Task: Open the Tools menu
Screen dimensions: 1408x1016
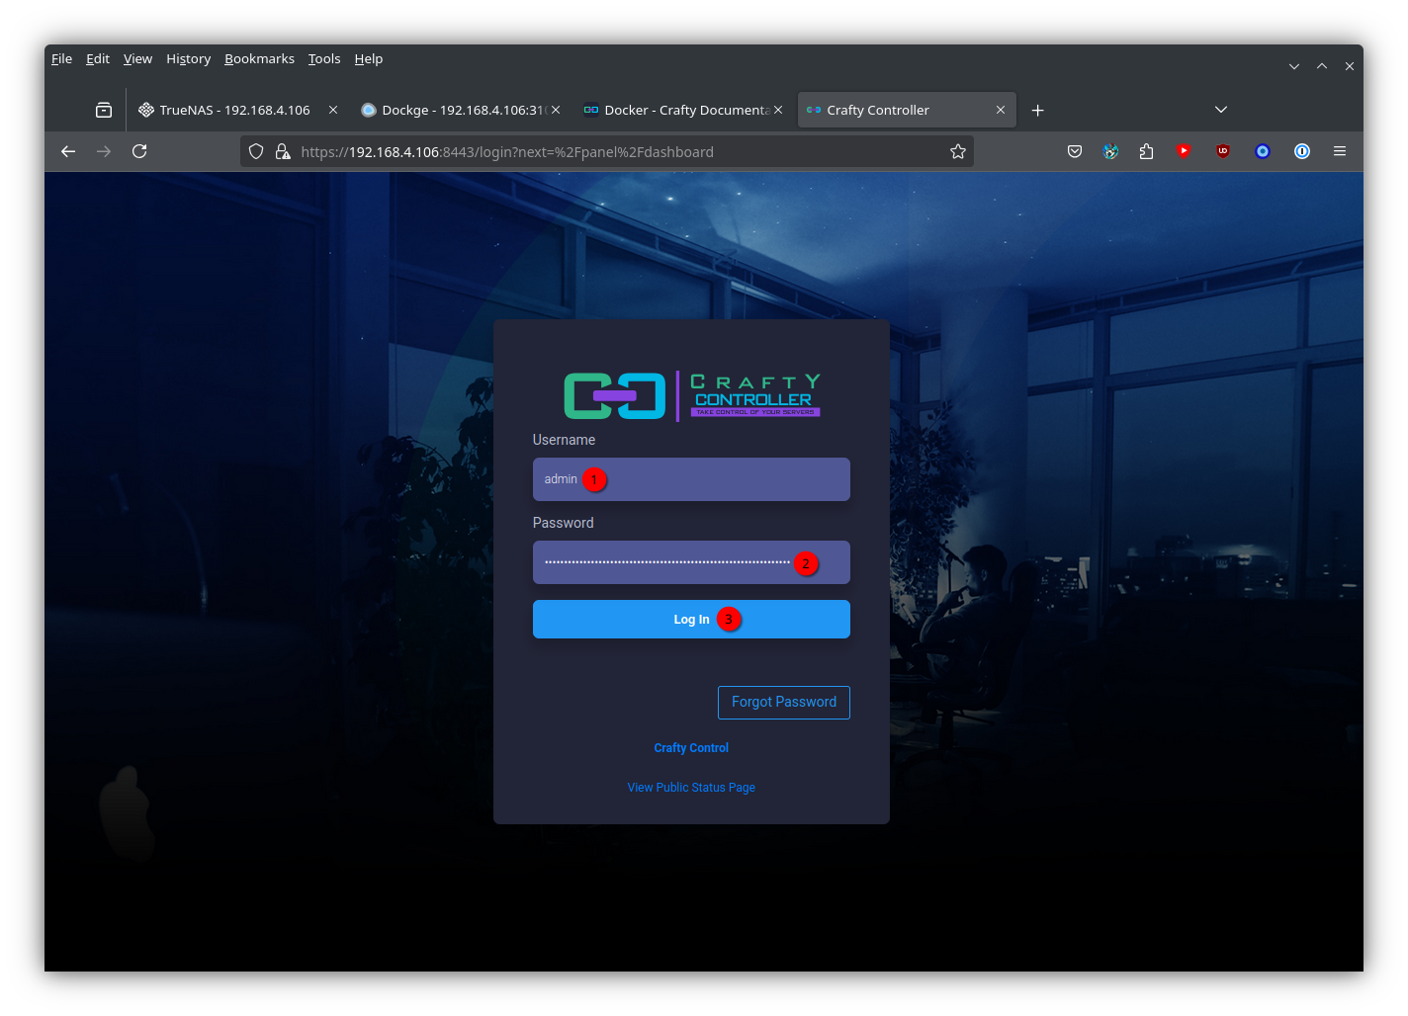Action: point(323,59)
